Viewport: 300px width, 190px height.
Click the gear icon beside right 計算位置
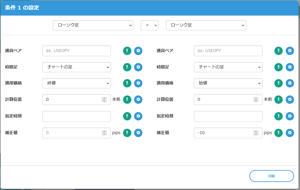click(290, 100)
